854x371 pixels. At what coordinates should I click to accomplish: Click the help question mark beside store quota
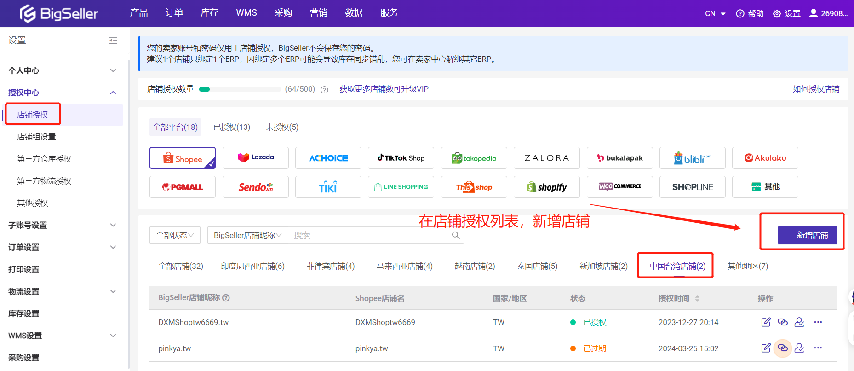point(324,90)
